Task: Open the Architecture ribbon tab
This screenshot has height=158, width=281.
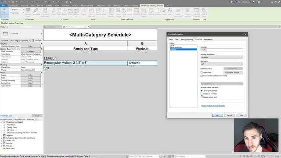Action: (13, 6)
